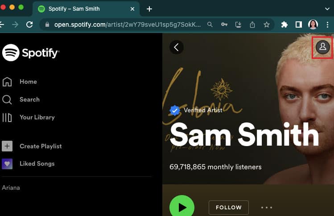This screenshot has width=334, height=216.
Task: Open the user profile icon menu
Action: [323, 47]
